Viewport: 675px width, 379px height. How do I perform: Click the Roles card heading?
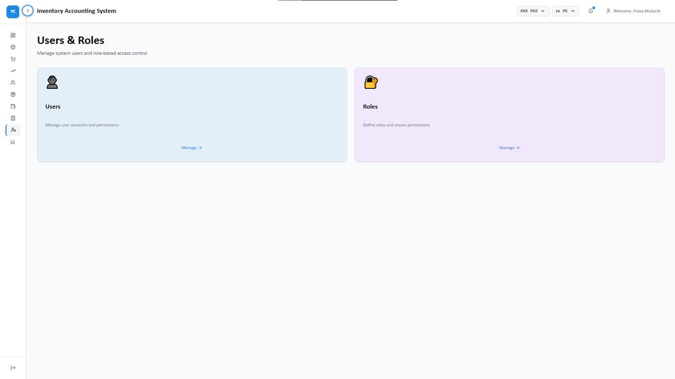click(x=370, y=107)
